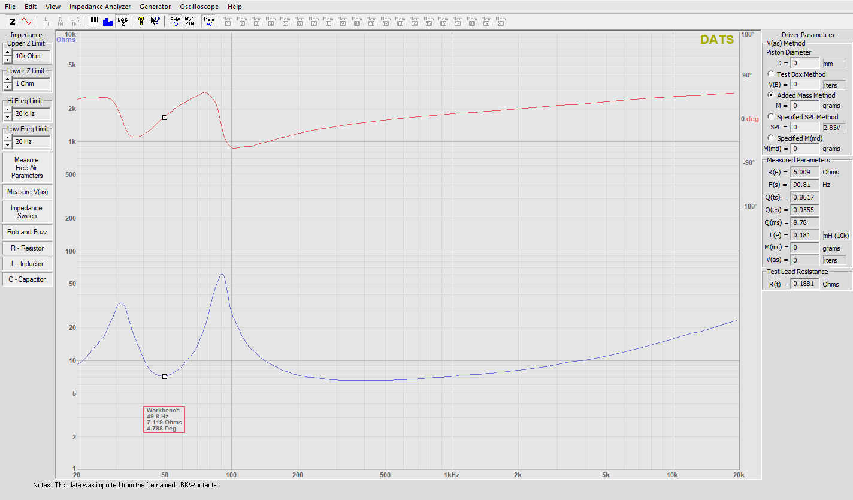The height and width of the screenshot is (500, 853).
Task: Toggle the PHA phase display icon
Action: [x=175, y=21]
